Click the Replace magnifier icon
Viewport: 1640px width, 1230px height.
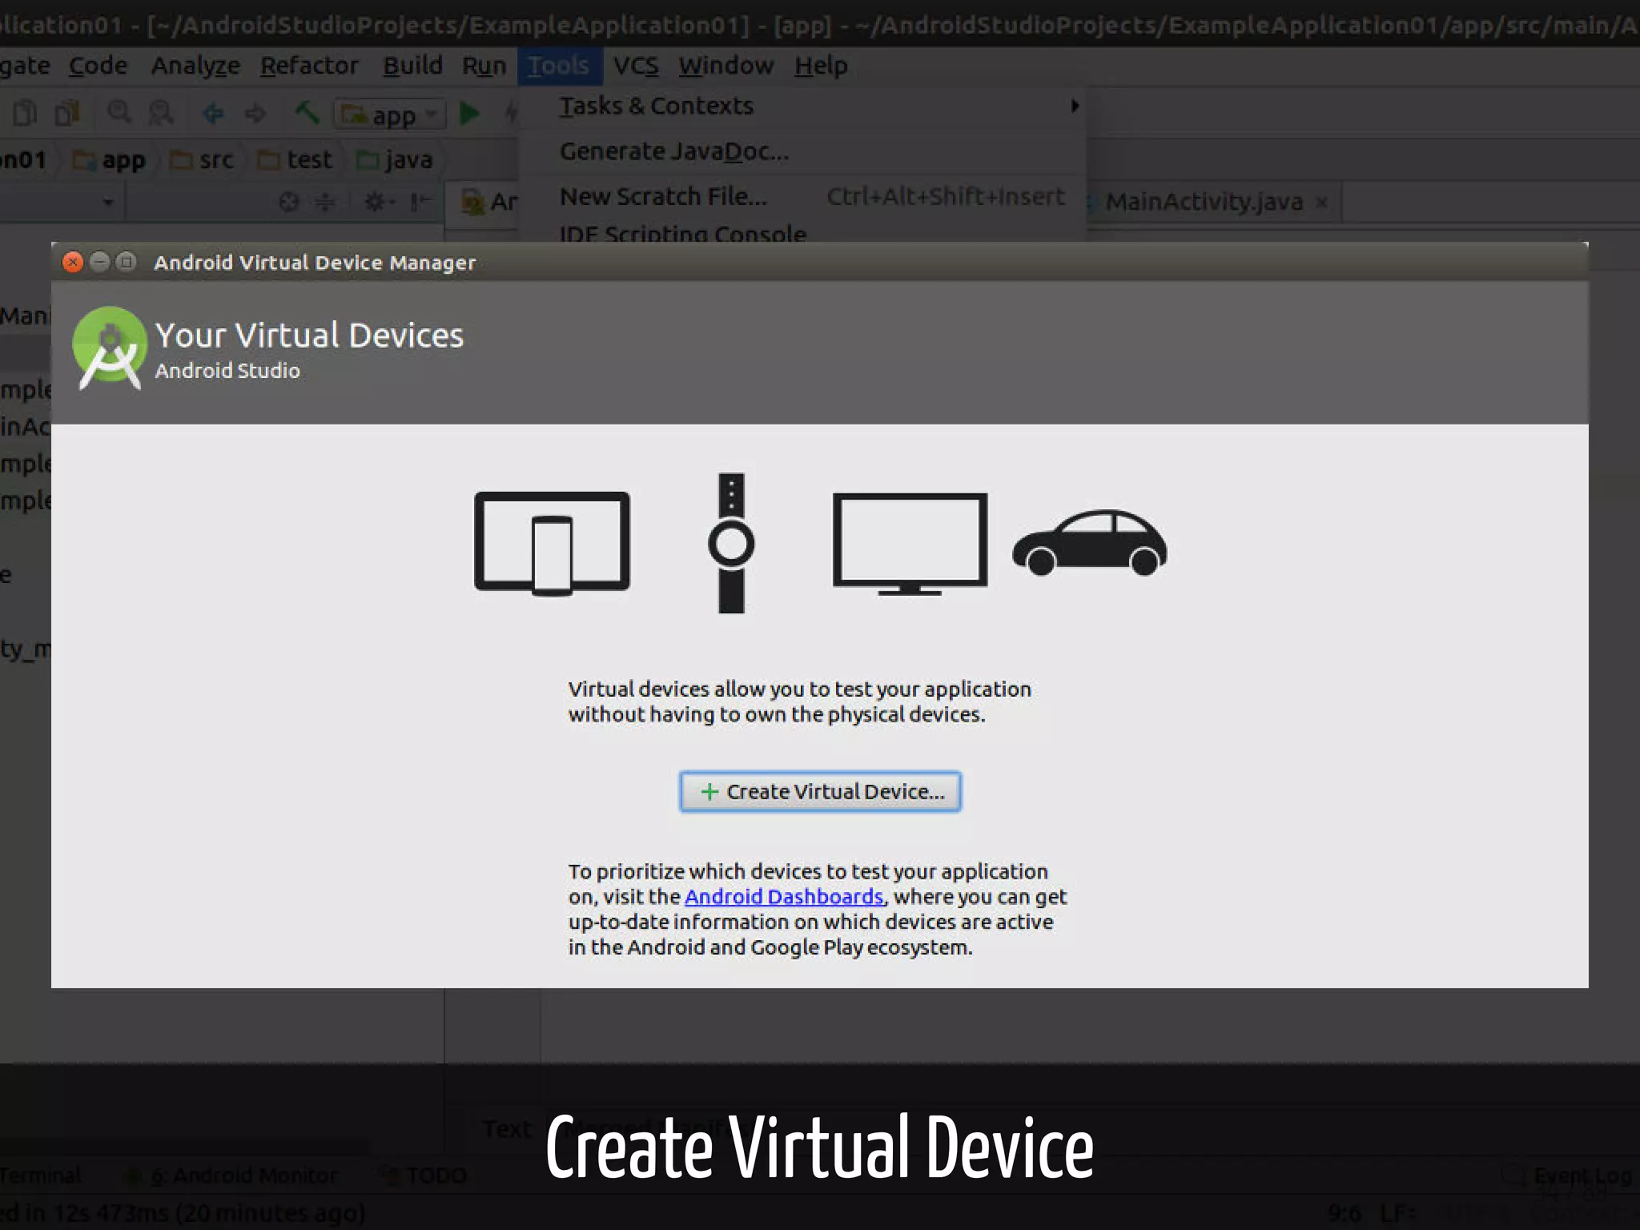pos(161,113)
